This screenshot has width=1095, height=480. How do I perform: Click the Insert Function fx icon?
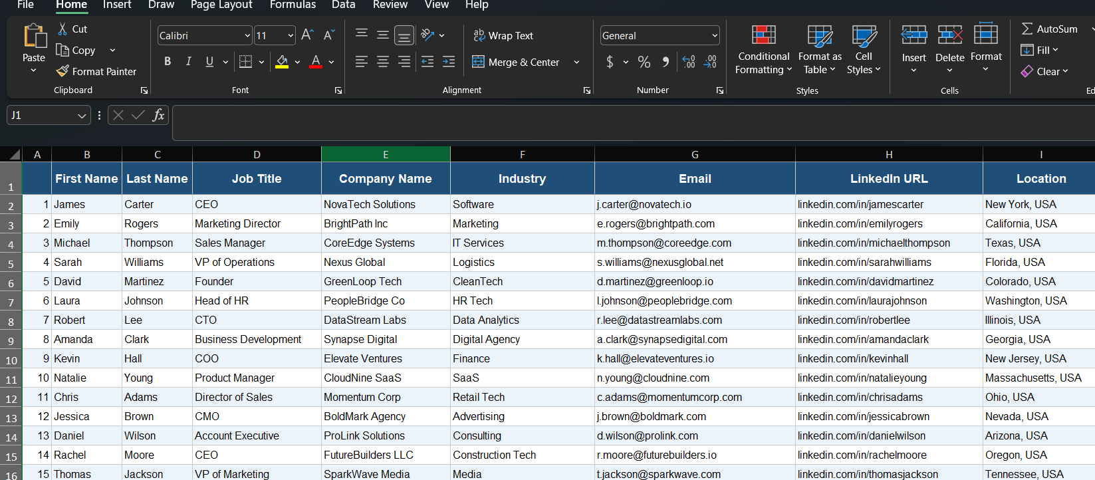(158, 115)
